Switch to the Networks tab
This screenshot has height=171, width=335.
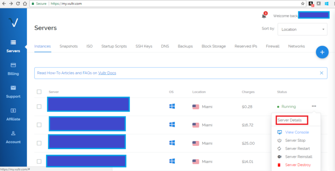pos(296,46)
